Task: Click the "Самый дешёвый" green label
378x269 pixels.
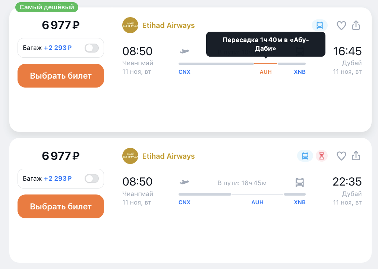Action: [x=47, y=7]
